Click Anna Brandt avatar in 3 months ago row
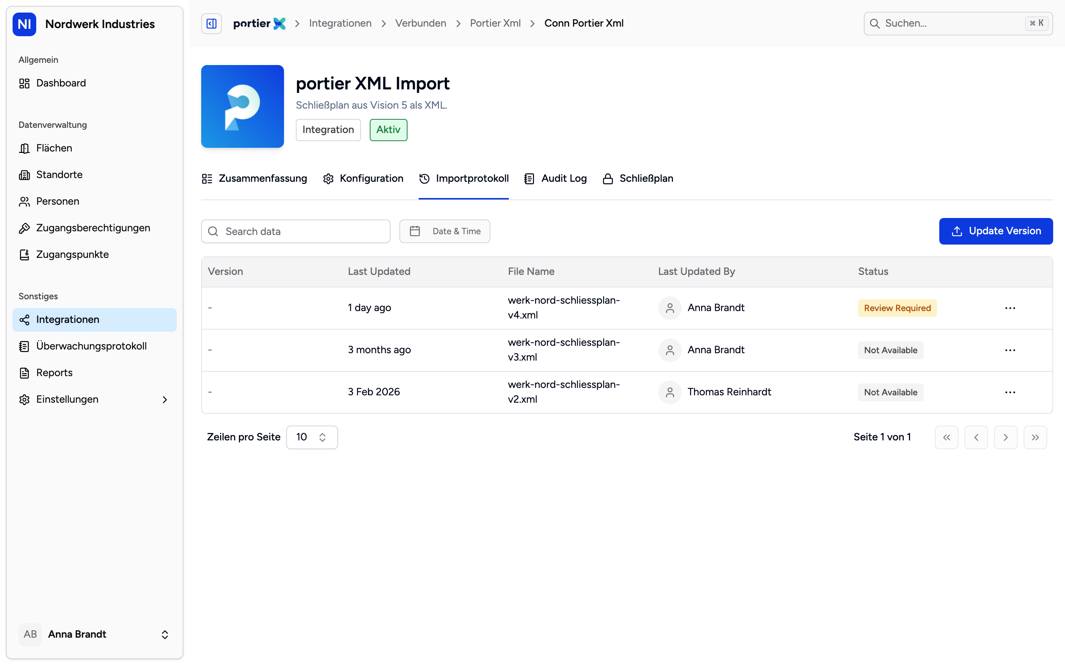 (670, 350)
